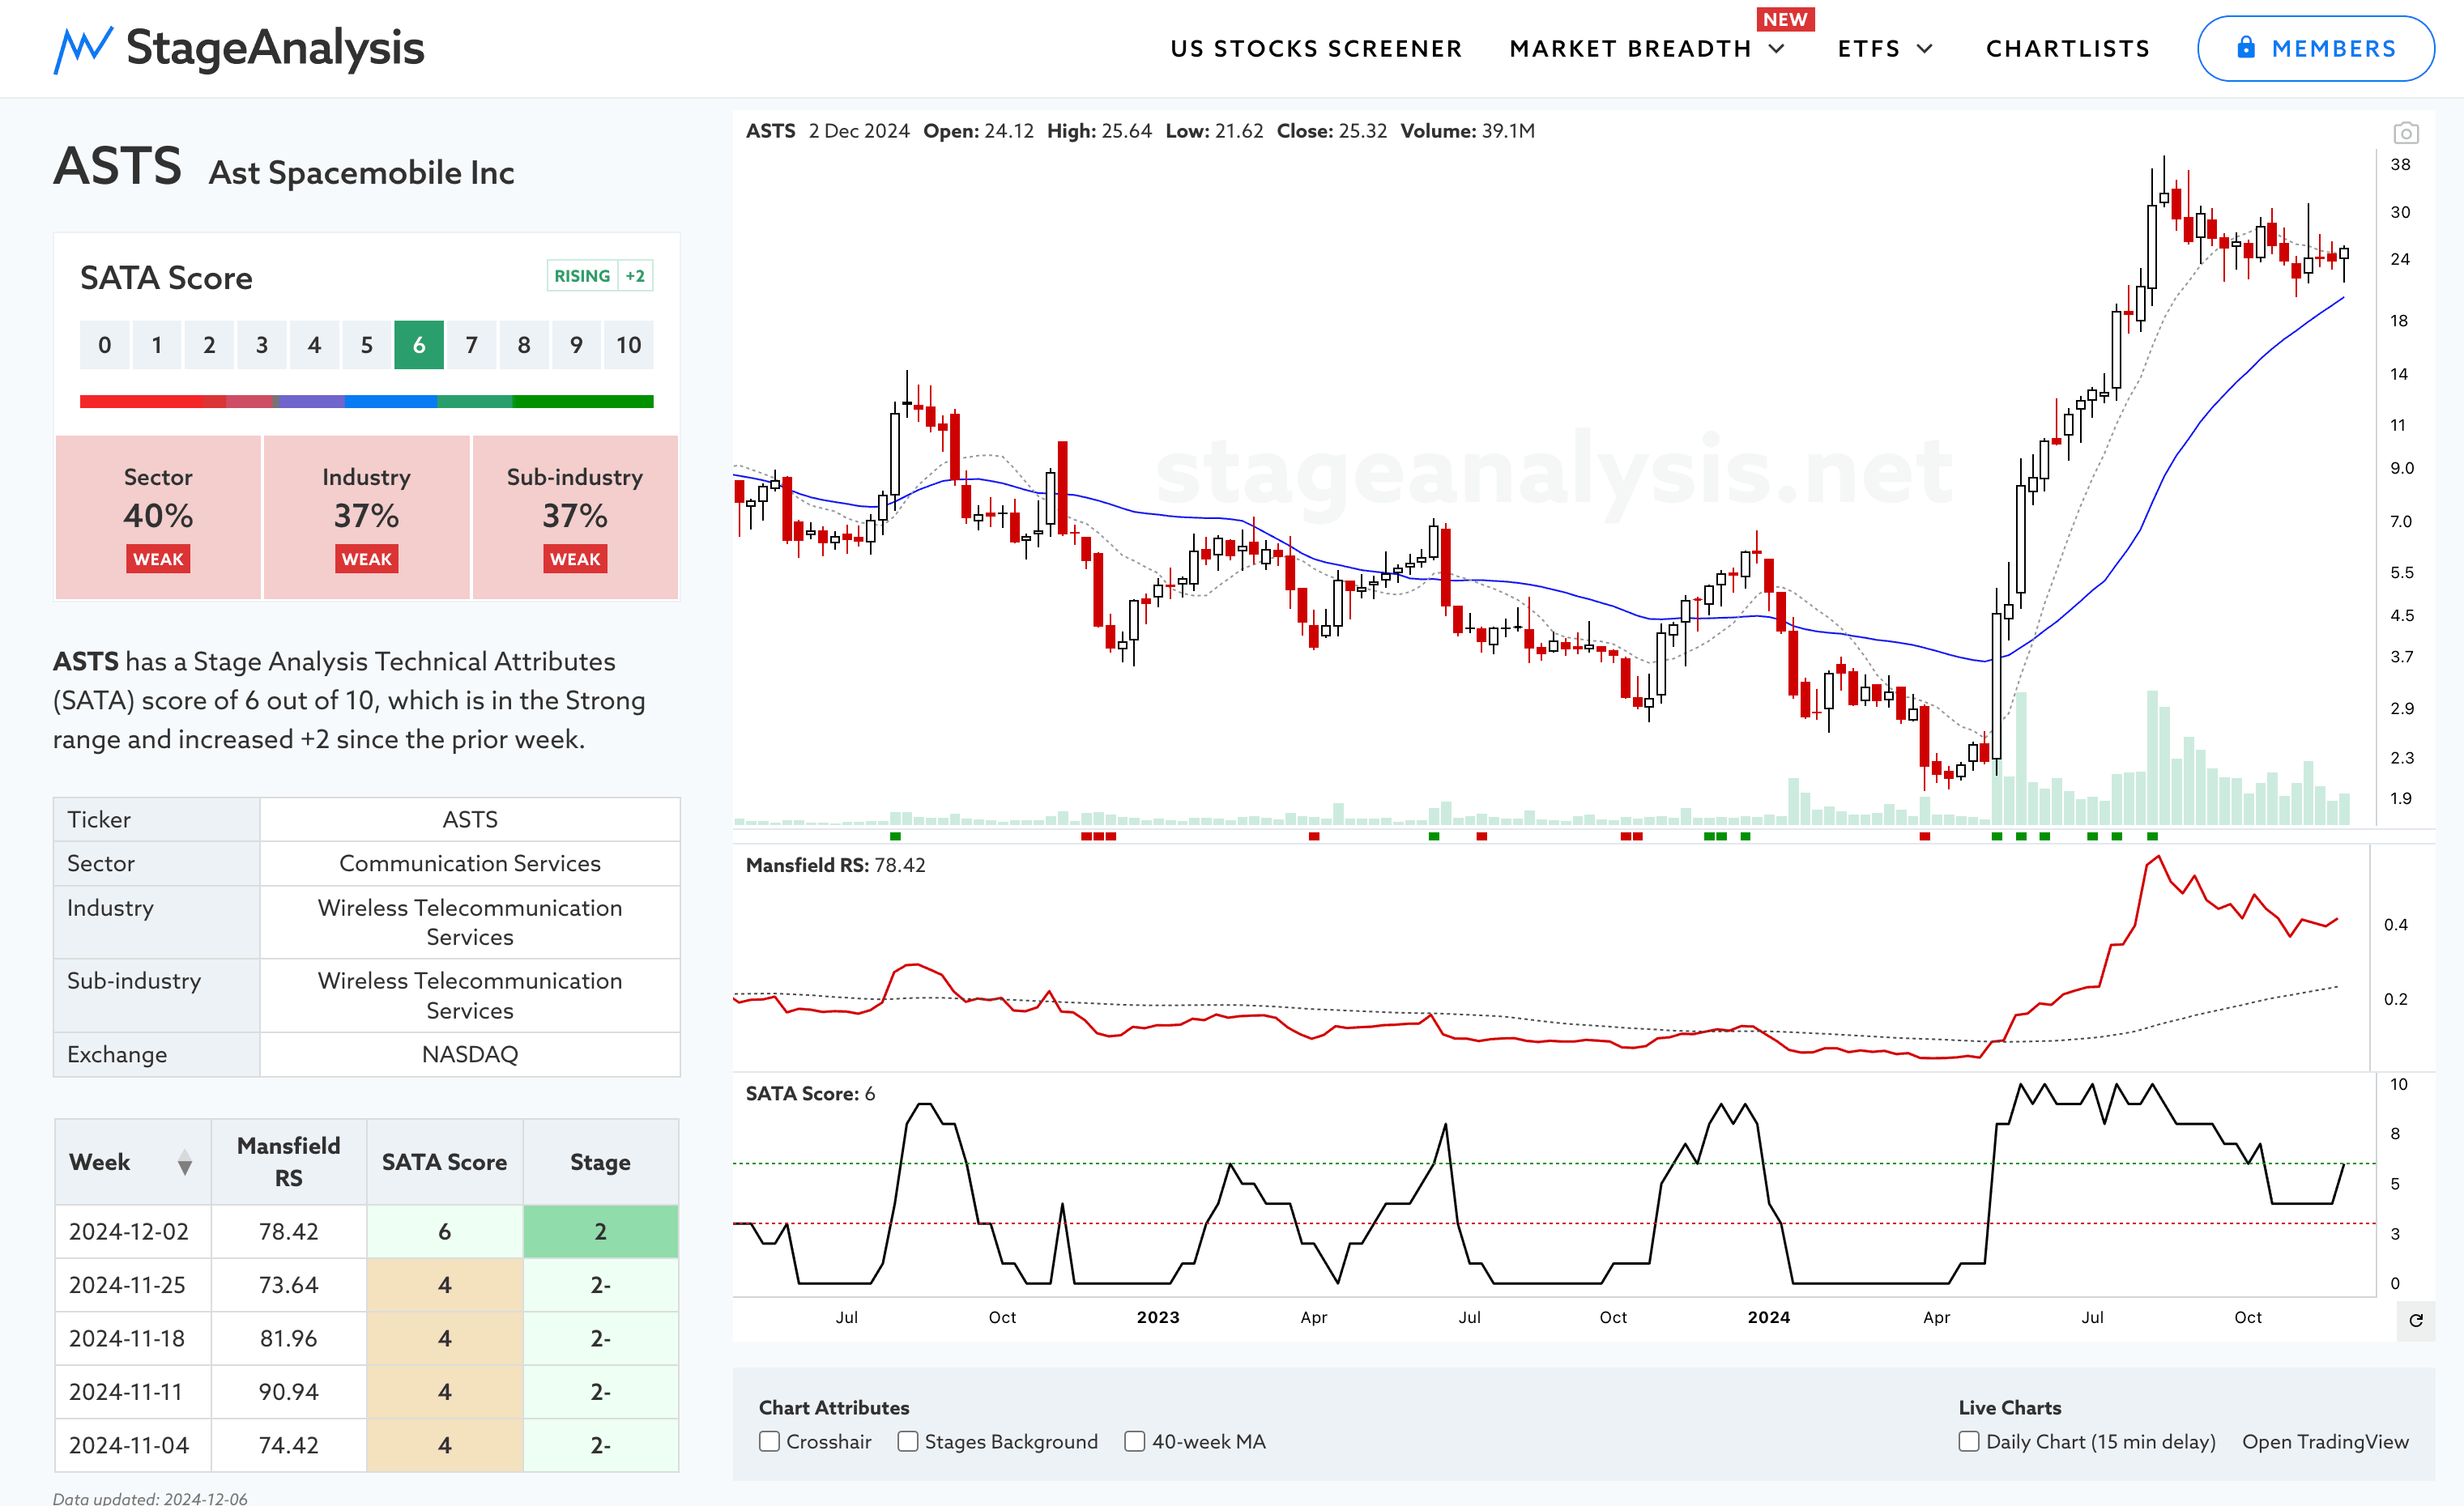
Task: Open US Stocks Screener menu item
Action: click(x=1316, y=48)
